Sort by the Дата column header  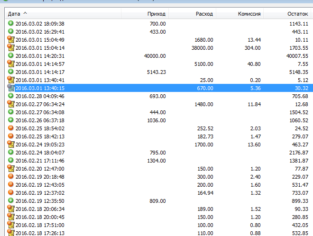(14, 14)
